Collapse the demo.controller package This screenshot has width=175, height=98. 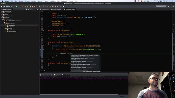pyautogui.click(x=4, y=24)
